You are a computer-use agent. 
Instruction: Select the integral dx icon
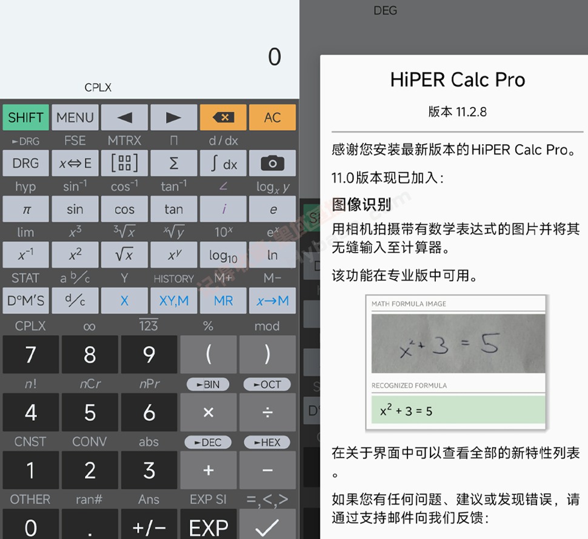(223, 163)
